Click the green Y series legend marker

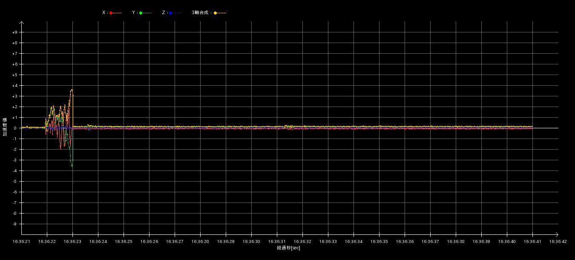point(141,13)
